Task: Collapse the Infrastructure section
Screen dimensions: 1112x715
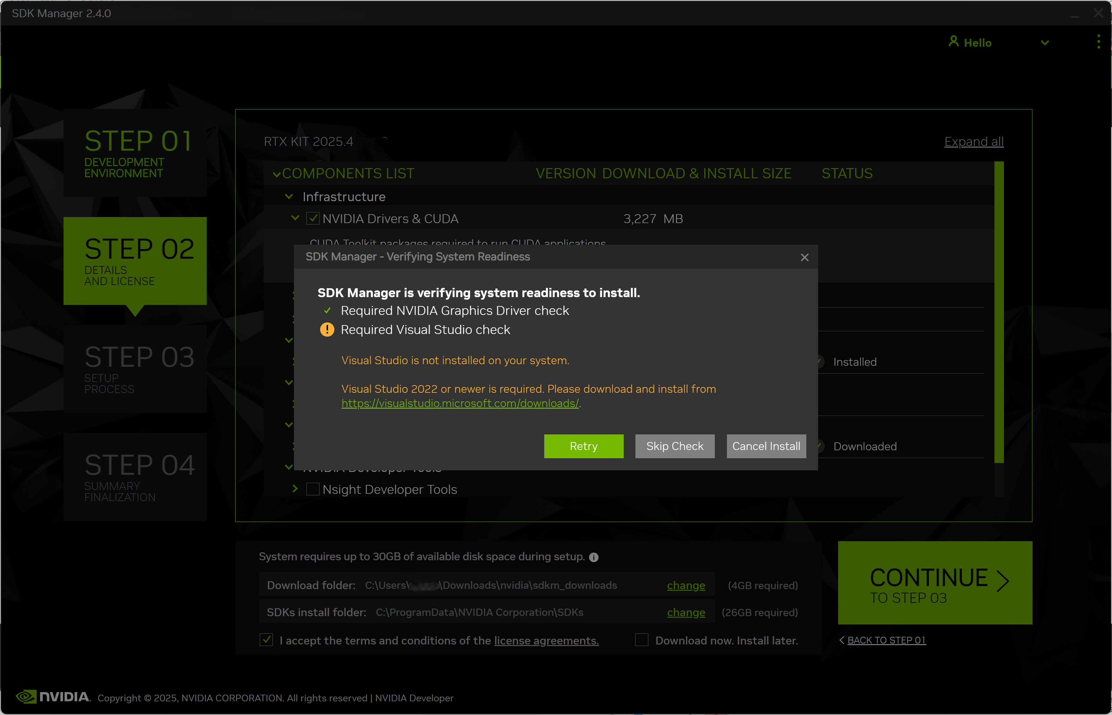Action: point(289,197)
